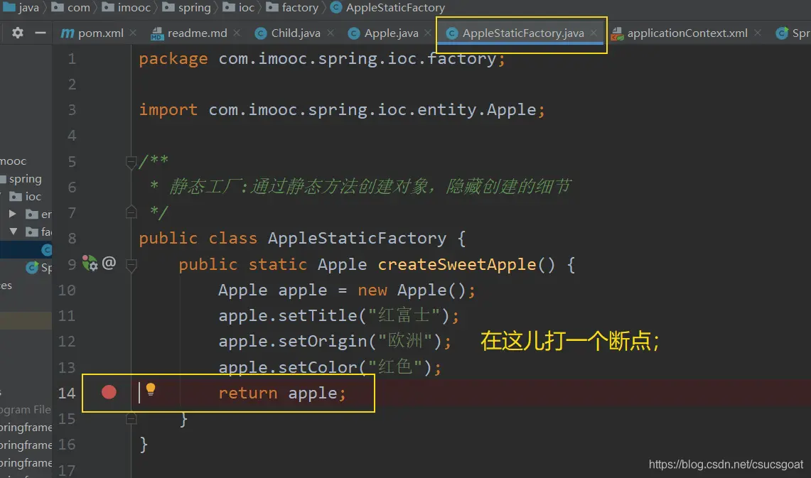The image size is (811, 478).
Task: Close the Apple.java tab
Action: tap(428, 33)
